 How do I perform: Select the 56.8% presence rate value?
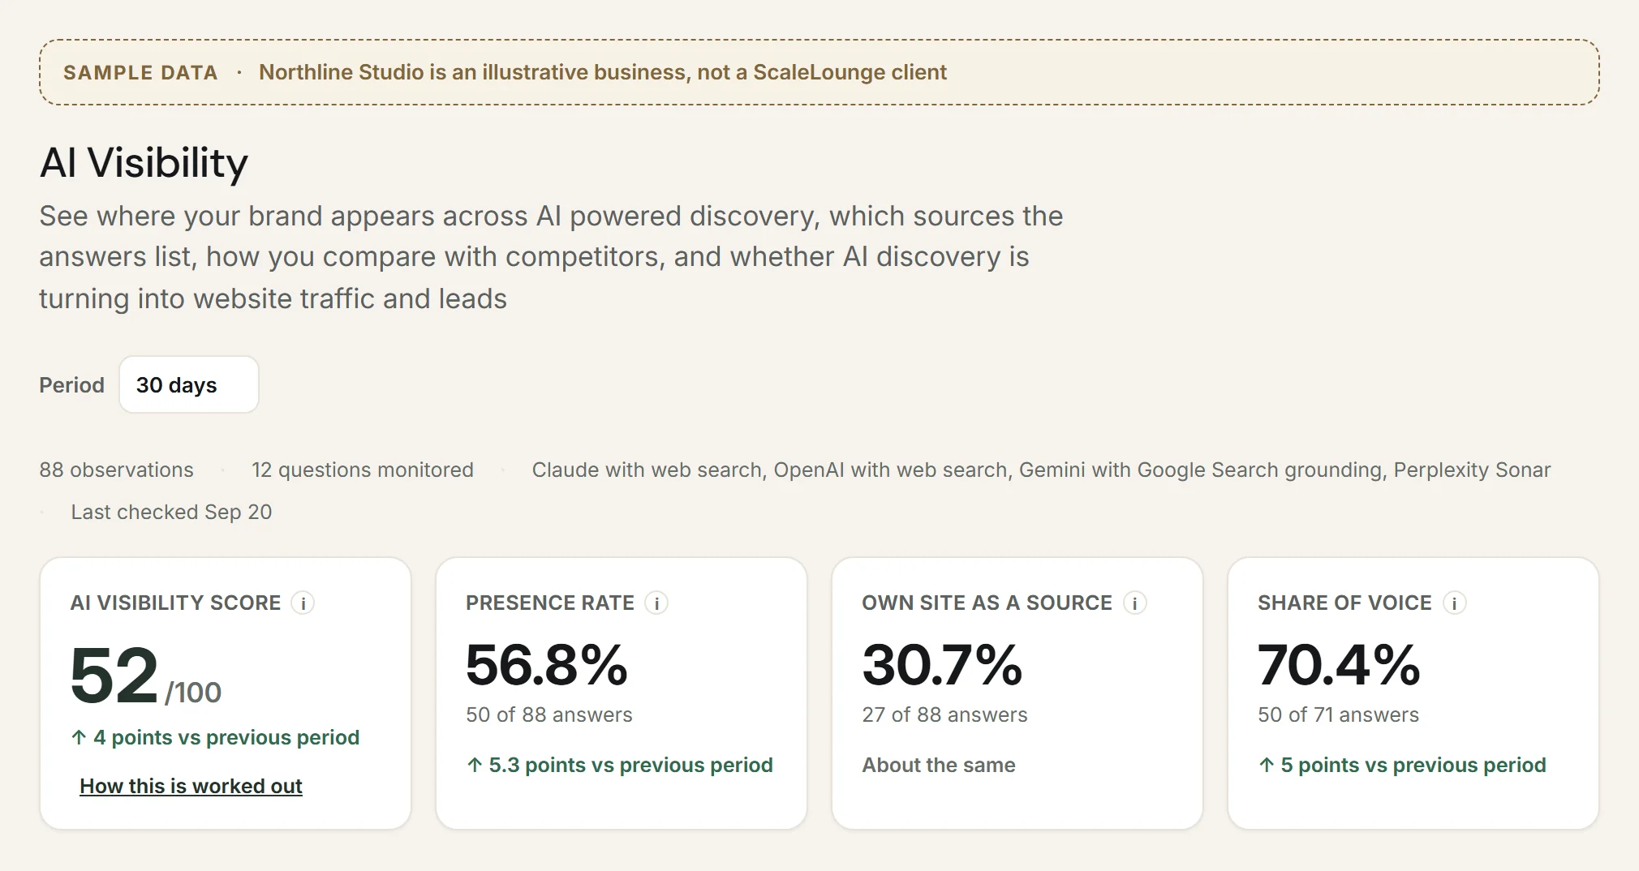(x=547, y=665)
